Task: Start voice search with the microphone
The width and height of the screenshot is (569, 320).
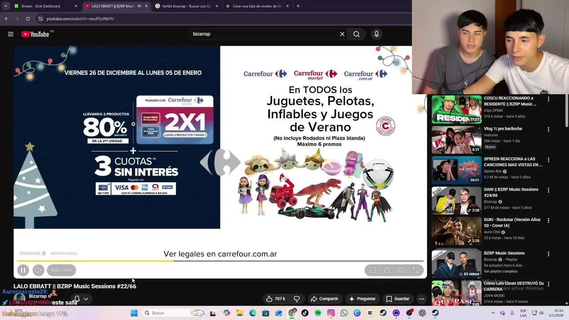Action: click(377, 34)
